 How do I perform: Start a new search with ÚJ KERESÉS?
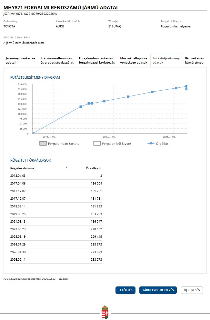point(192,290)
